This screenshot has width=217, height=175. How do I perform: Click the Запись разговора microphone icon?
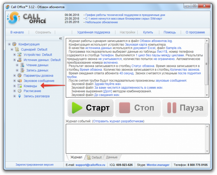coord(20,96)
